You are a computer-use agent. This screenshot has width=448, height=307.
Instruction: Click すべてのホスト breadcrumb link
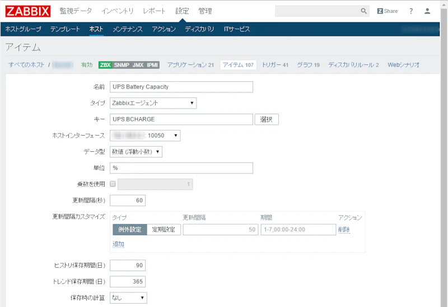(26, 65)
